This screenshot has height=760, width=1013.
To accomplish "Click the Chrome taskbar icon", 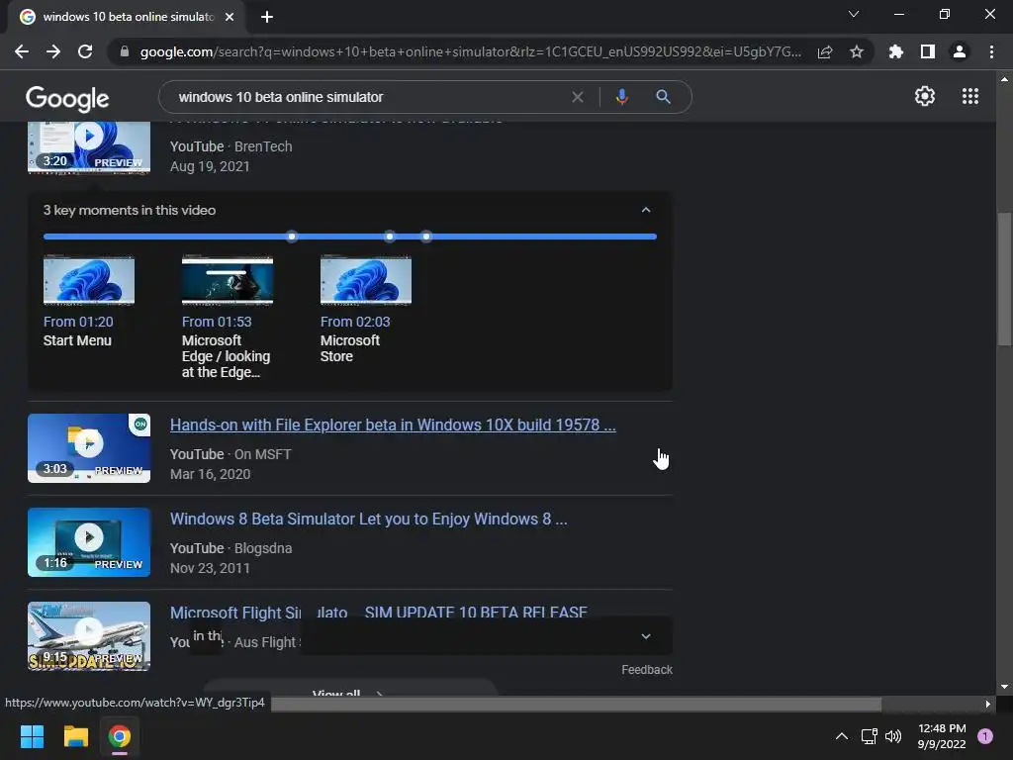I will 120,736.
